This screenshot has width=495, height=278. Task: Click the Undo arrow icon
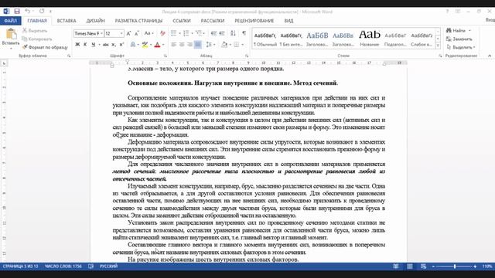(x=28, y=12)
